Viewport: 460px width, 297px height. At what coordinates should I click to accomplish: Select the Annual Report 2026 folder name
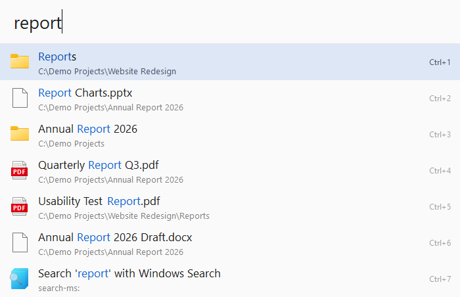[87, 129]
